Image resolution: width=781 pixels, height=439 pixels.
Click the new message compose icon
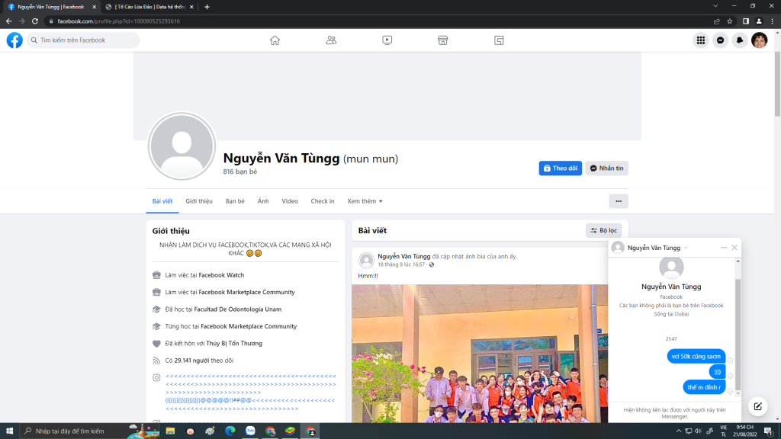coord(757,406)
